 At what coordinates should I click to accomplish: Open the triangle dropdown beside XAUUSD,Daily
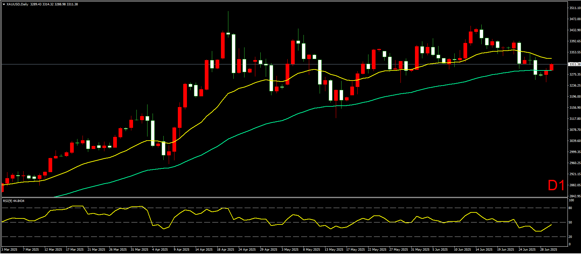[4, 4]
